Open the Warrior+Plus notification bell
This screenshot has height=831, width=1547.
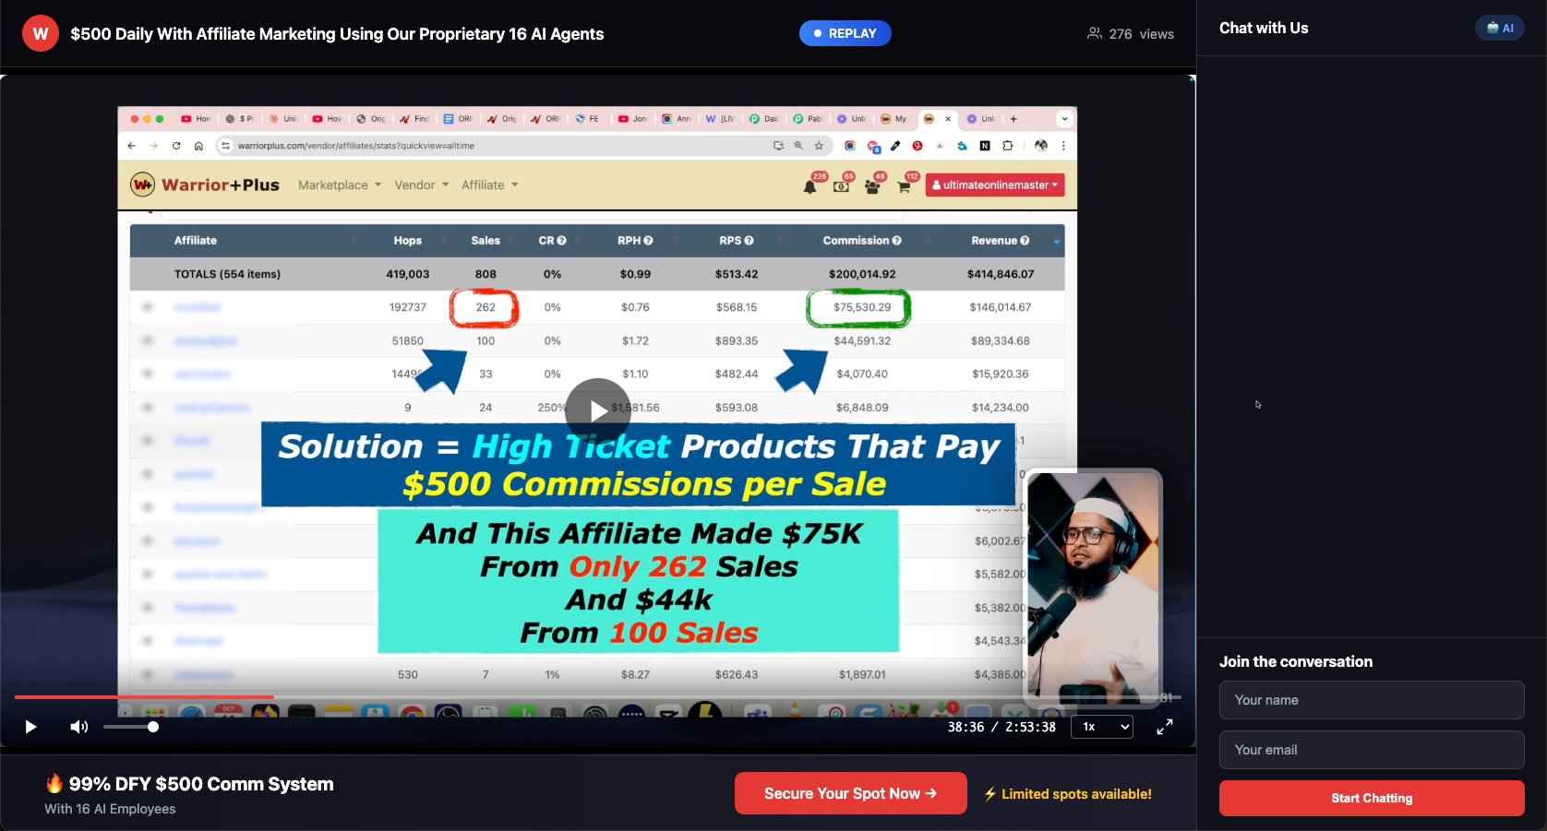811,184
